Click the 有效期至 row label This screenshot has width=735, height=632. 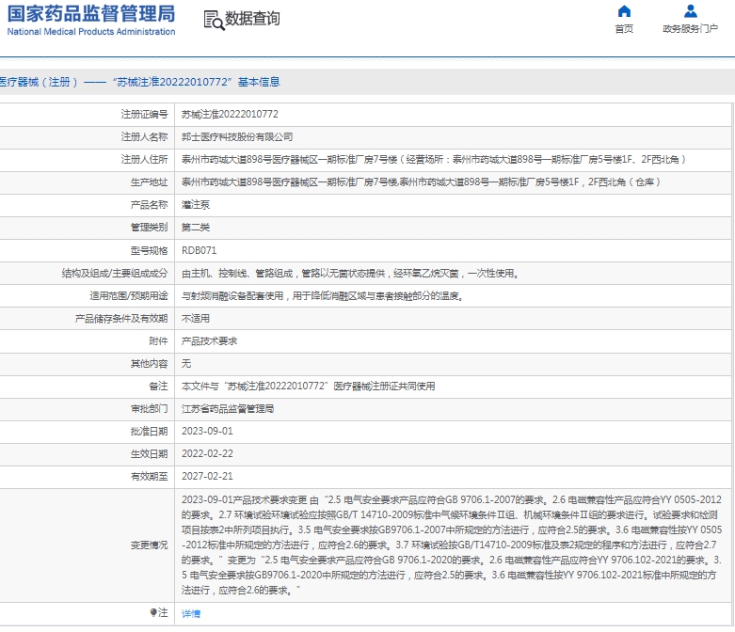click(x=149, y=477)
